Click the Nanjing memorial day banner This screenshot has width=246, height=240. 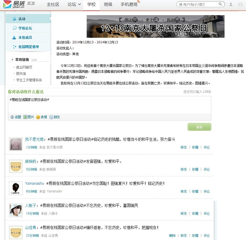tap(155, 26)
